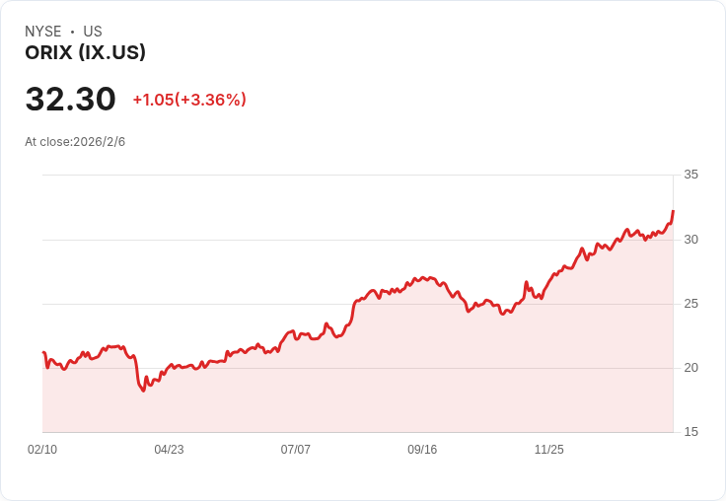
Task: Click the lowest dip on the price line
Action: [x=143, y=391]
